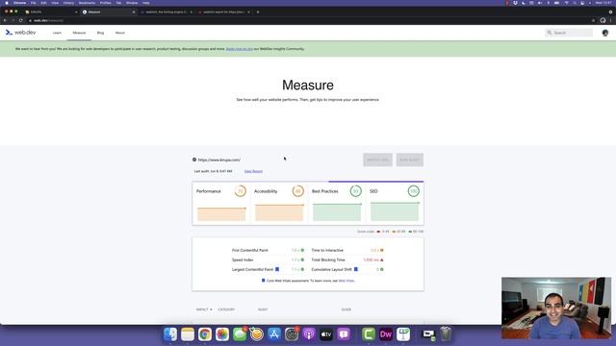Reload the page in Chrome

click(x=21, y=20)
